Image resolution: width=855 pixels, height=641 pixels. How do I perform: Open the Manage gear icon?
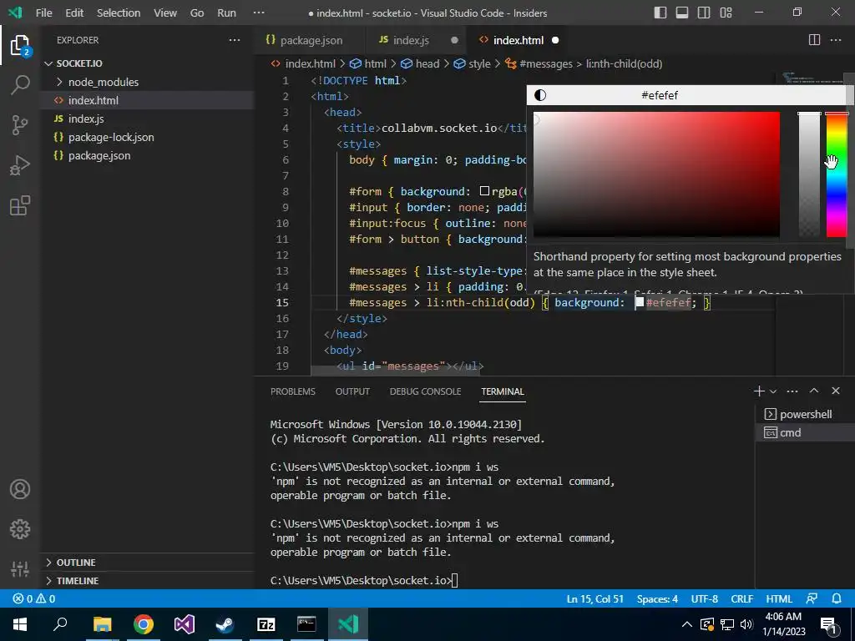[20, 528]
